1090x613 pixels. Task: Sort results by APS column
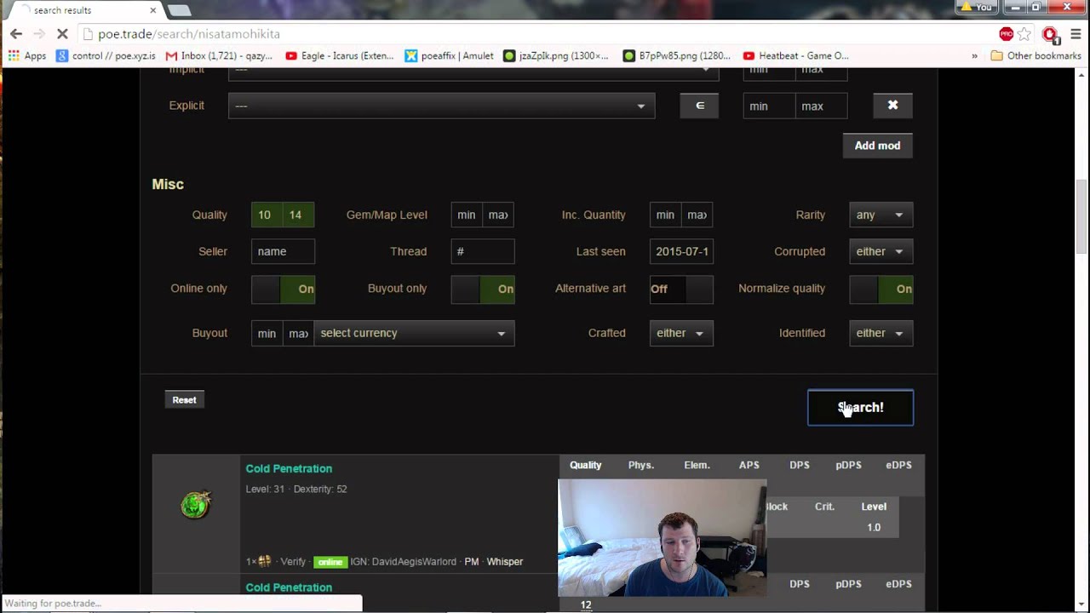click(749, 465)
